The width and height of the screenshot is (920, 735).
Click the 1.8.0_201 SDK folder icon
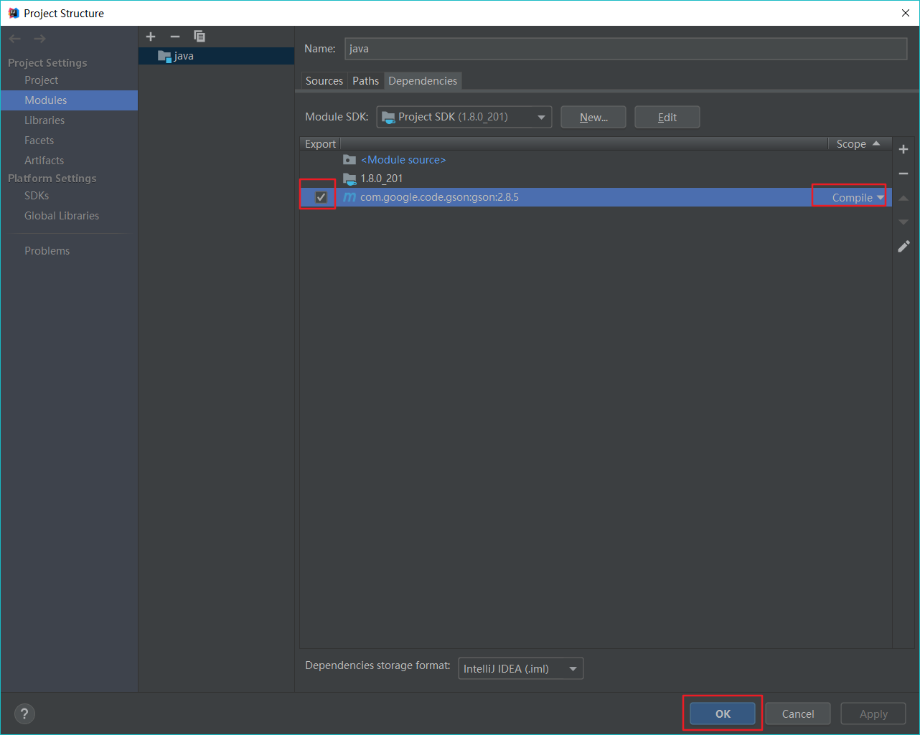[x=349, y=179]
